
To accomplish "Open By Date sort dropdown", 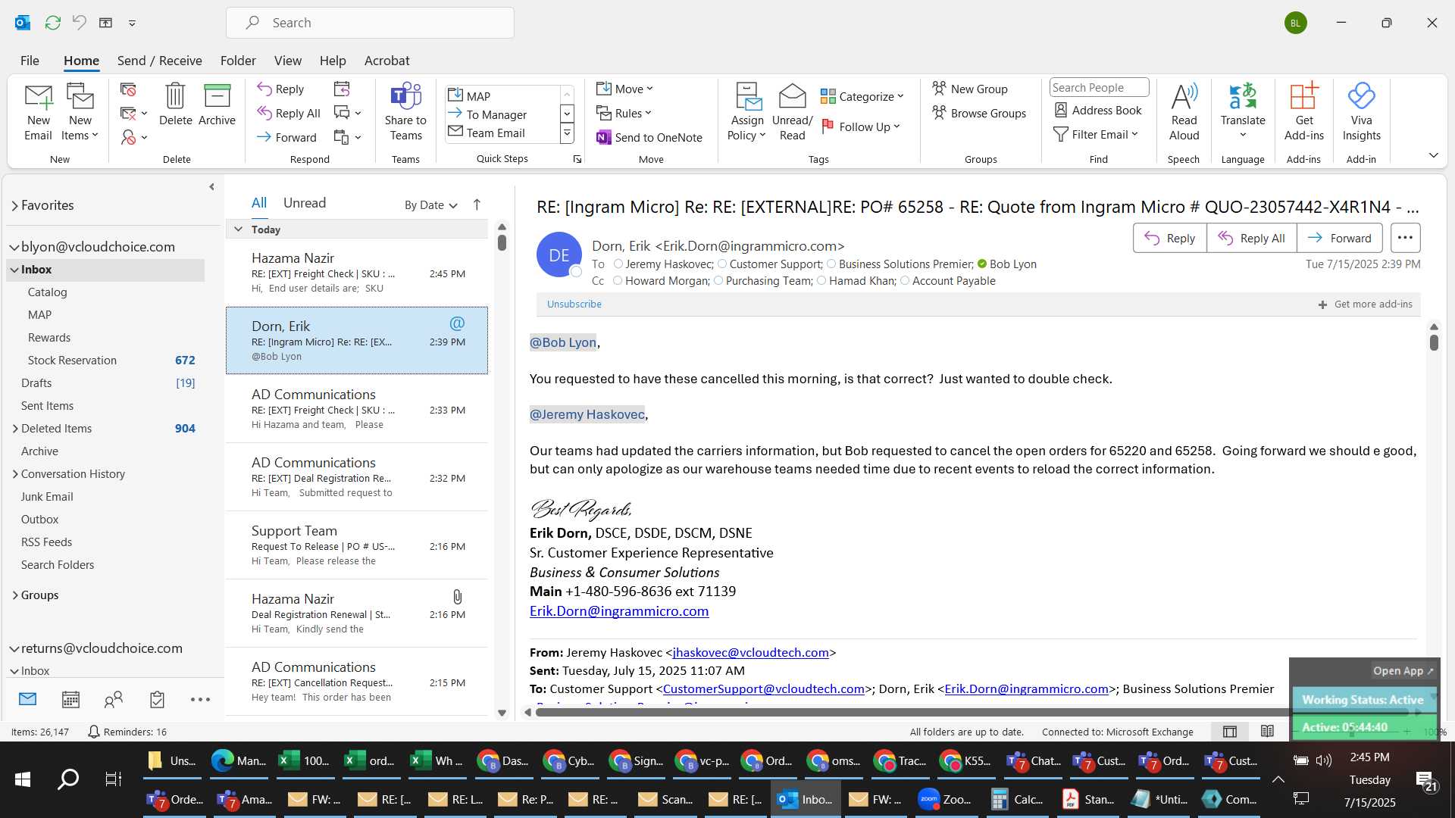I will (x=430, y=204).
